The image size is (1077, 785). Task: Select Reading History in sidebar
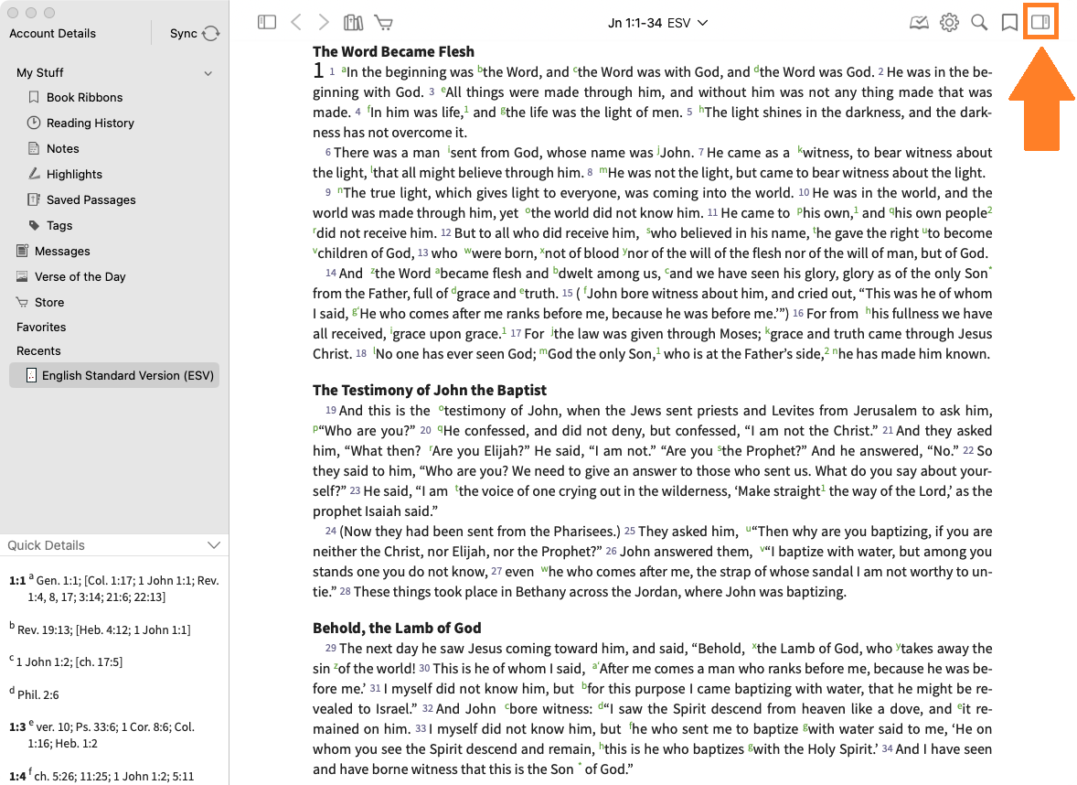point(90,123)
